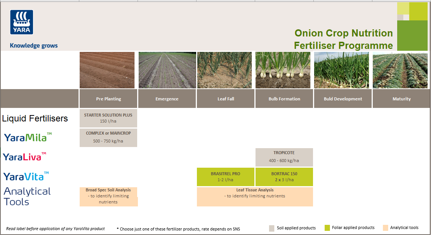Switch to the Bulb Formation column header
Screen dimensions: 431x235
click(284, 99)
